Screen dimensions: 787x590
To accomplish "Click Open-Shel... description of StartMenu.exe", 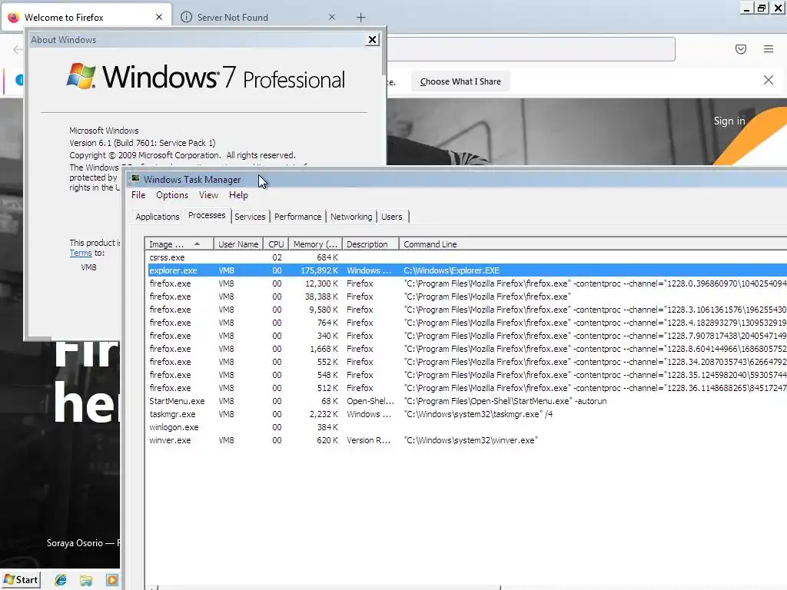I will click(370, 401).
